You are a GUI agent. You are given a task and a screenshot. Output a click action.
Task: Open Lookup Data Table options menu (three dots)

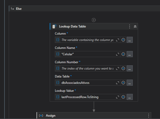click(130, 26)
